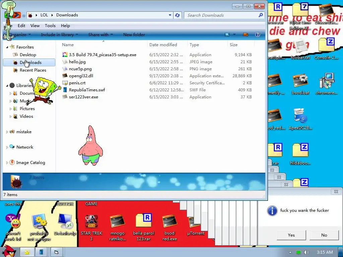Select the ser1223ver.exe file icon

65,97
